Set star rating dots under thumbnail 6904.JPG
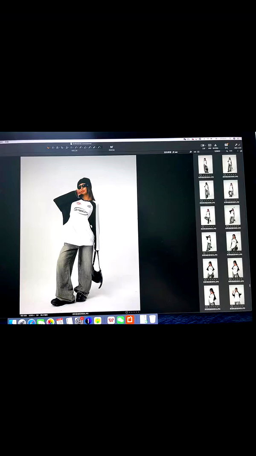Viewport: 256px width, 456px height. (x=207, y=175)
